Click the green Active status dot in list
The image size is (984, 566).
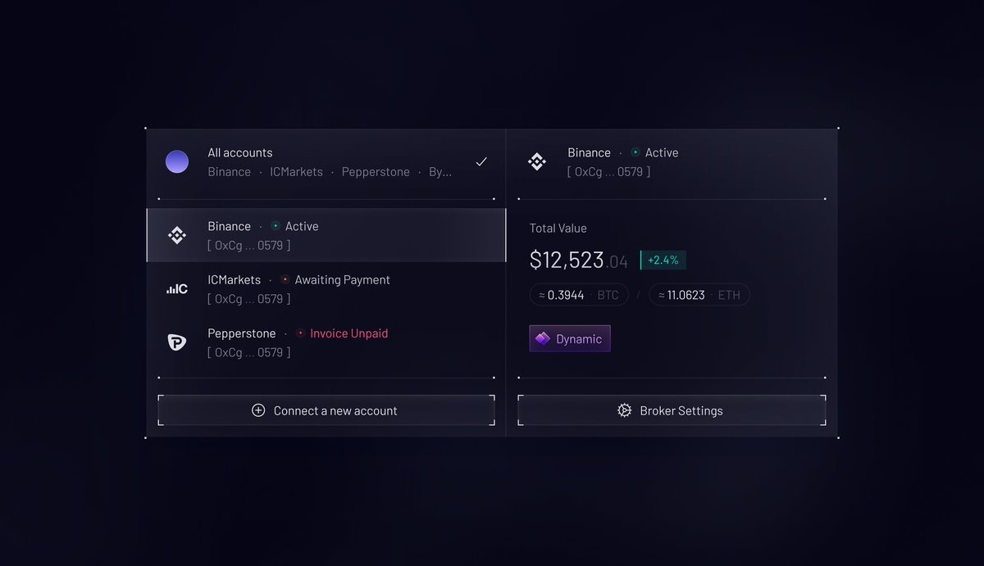tap(276, 226)
